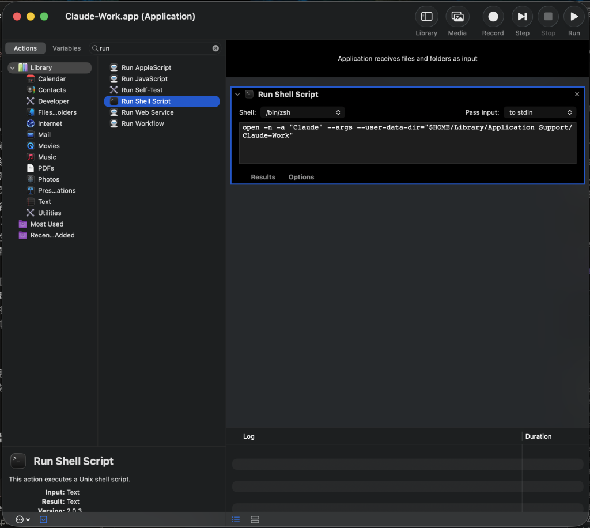Switch to the Variables tab

tap(67, 48)
